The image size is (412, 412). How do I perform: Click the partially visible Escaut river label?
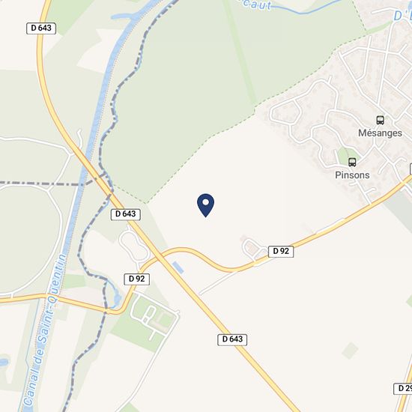click(256, 4)
